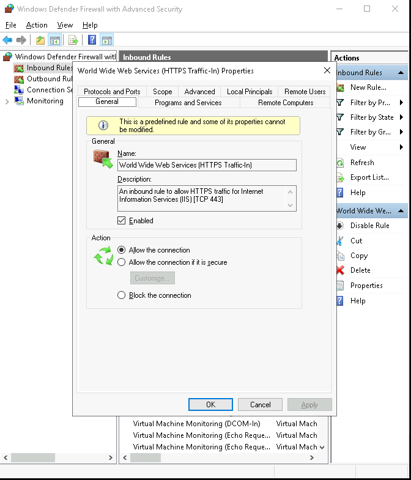The width and height of the screenshot is (411, 480).
Task: Switch to the Scope tab
Action: (x=162, y=92)
